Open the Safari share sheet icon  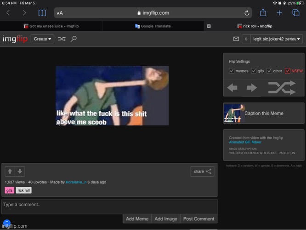point(263,12)
